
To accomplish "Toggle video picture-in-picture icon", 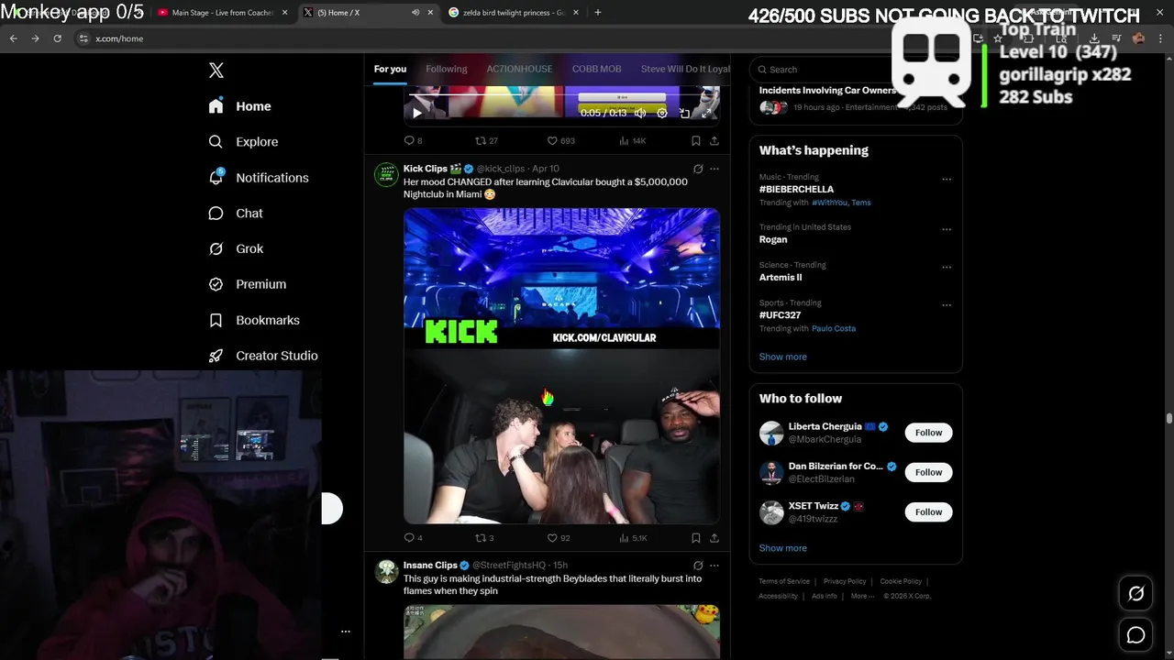I will coord(684,113).
